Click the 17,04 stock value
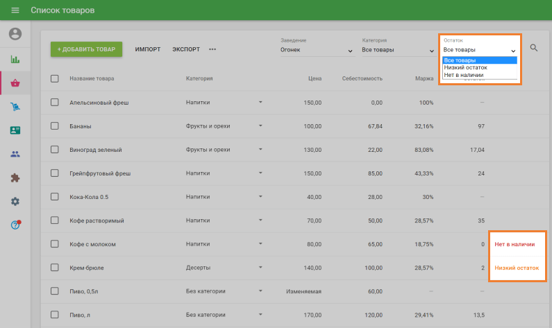 pyautogui.click(x=477, y=150)
